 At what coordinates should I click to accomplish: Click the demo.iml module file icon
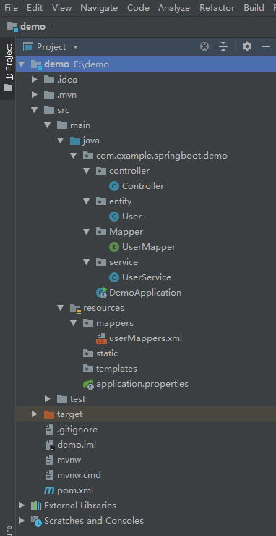click(x=50, y=445)
